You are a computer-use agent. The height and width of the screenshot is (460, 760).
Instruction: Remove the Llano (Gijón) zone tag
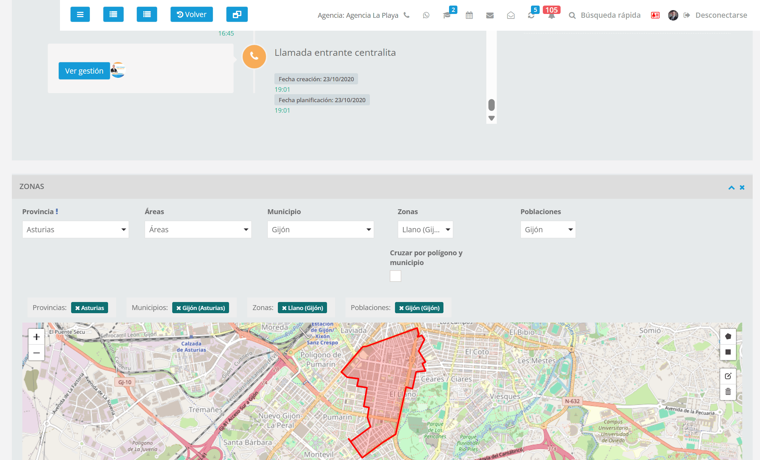point(284,308)
